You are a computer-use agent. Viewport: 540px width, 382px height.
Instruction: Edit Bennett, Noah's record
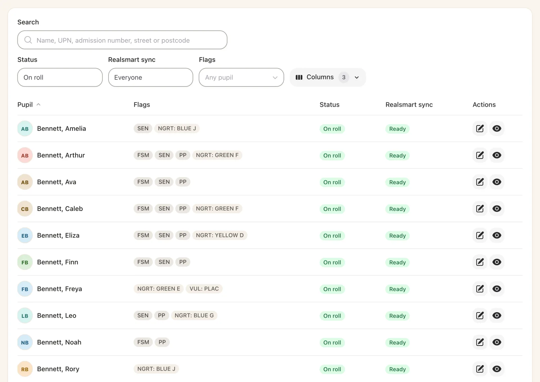click(480, 342)
